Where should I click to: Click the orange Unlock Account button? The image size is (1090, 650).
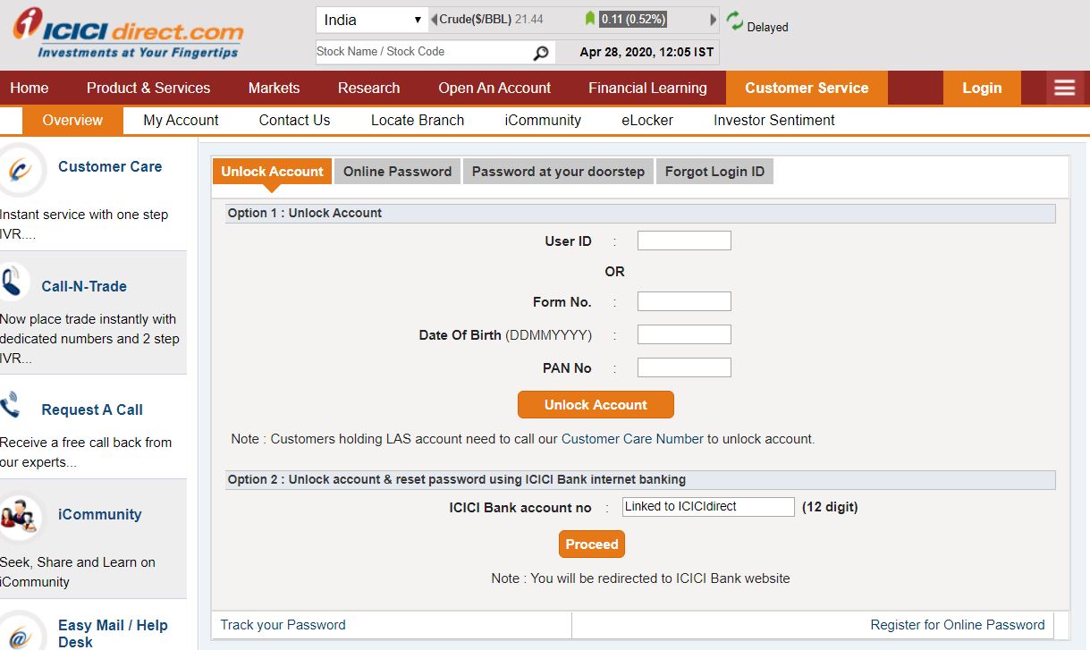click(x=596, y=405)
